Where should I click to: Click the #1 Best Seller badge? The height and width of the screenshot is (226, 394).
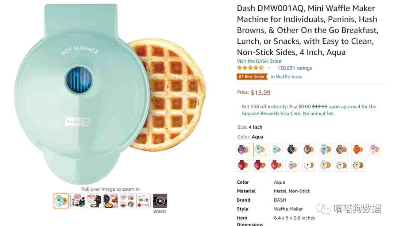coord(252,77)
